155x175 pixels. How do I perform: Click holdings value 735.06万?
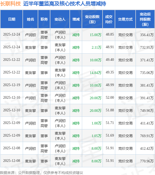(147, 73)
